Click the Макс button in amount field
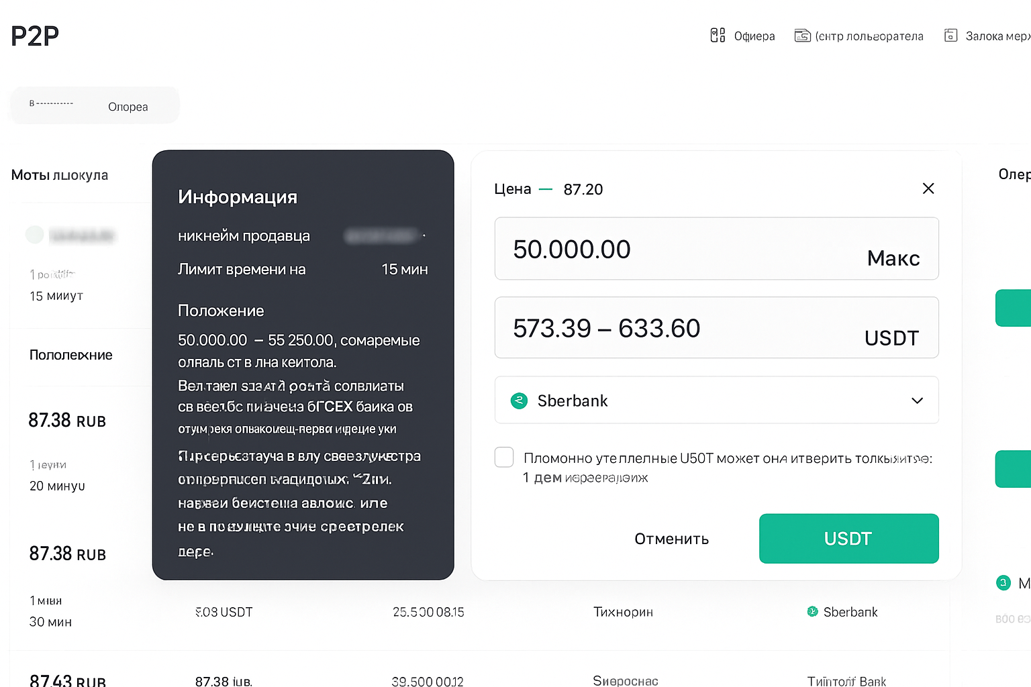The height and width of the screenshot is (687, 1031). tap(893, 258)
